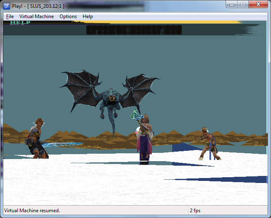Close the Play! emulator window
271x218 pixels.
258,5
